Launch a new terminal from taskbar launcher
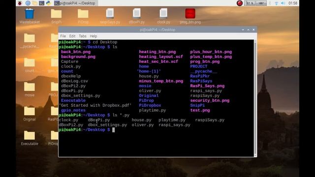 pos(41,3)
